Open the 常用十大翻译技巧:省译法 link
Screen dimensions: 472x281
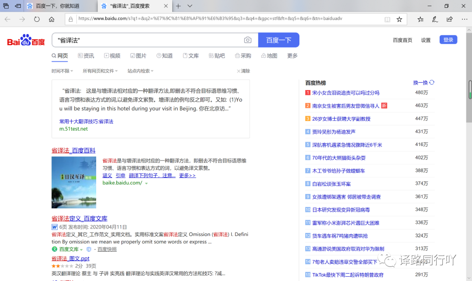86,121
